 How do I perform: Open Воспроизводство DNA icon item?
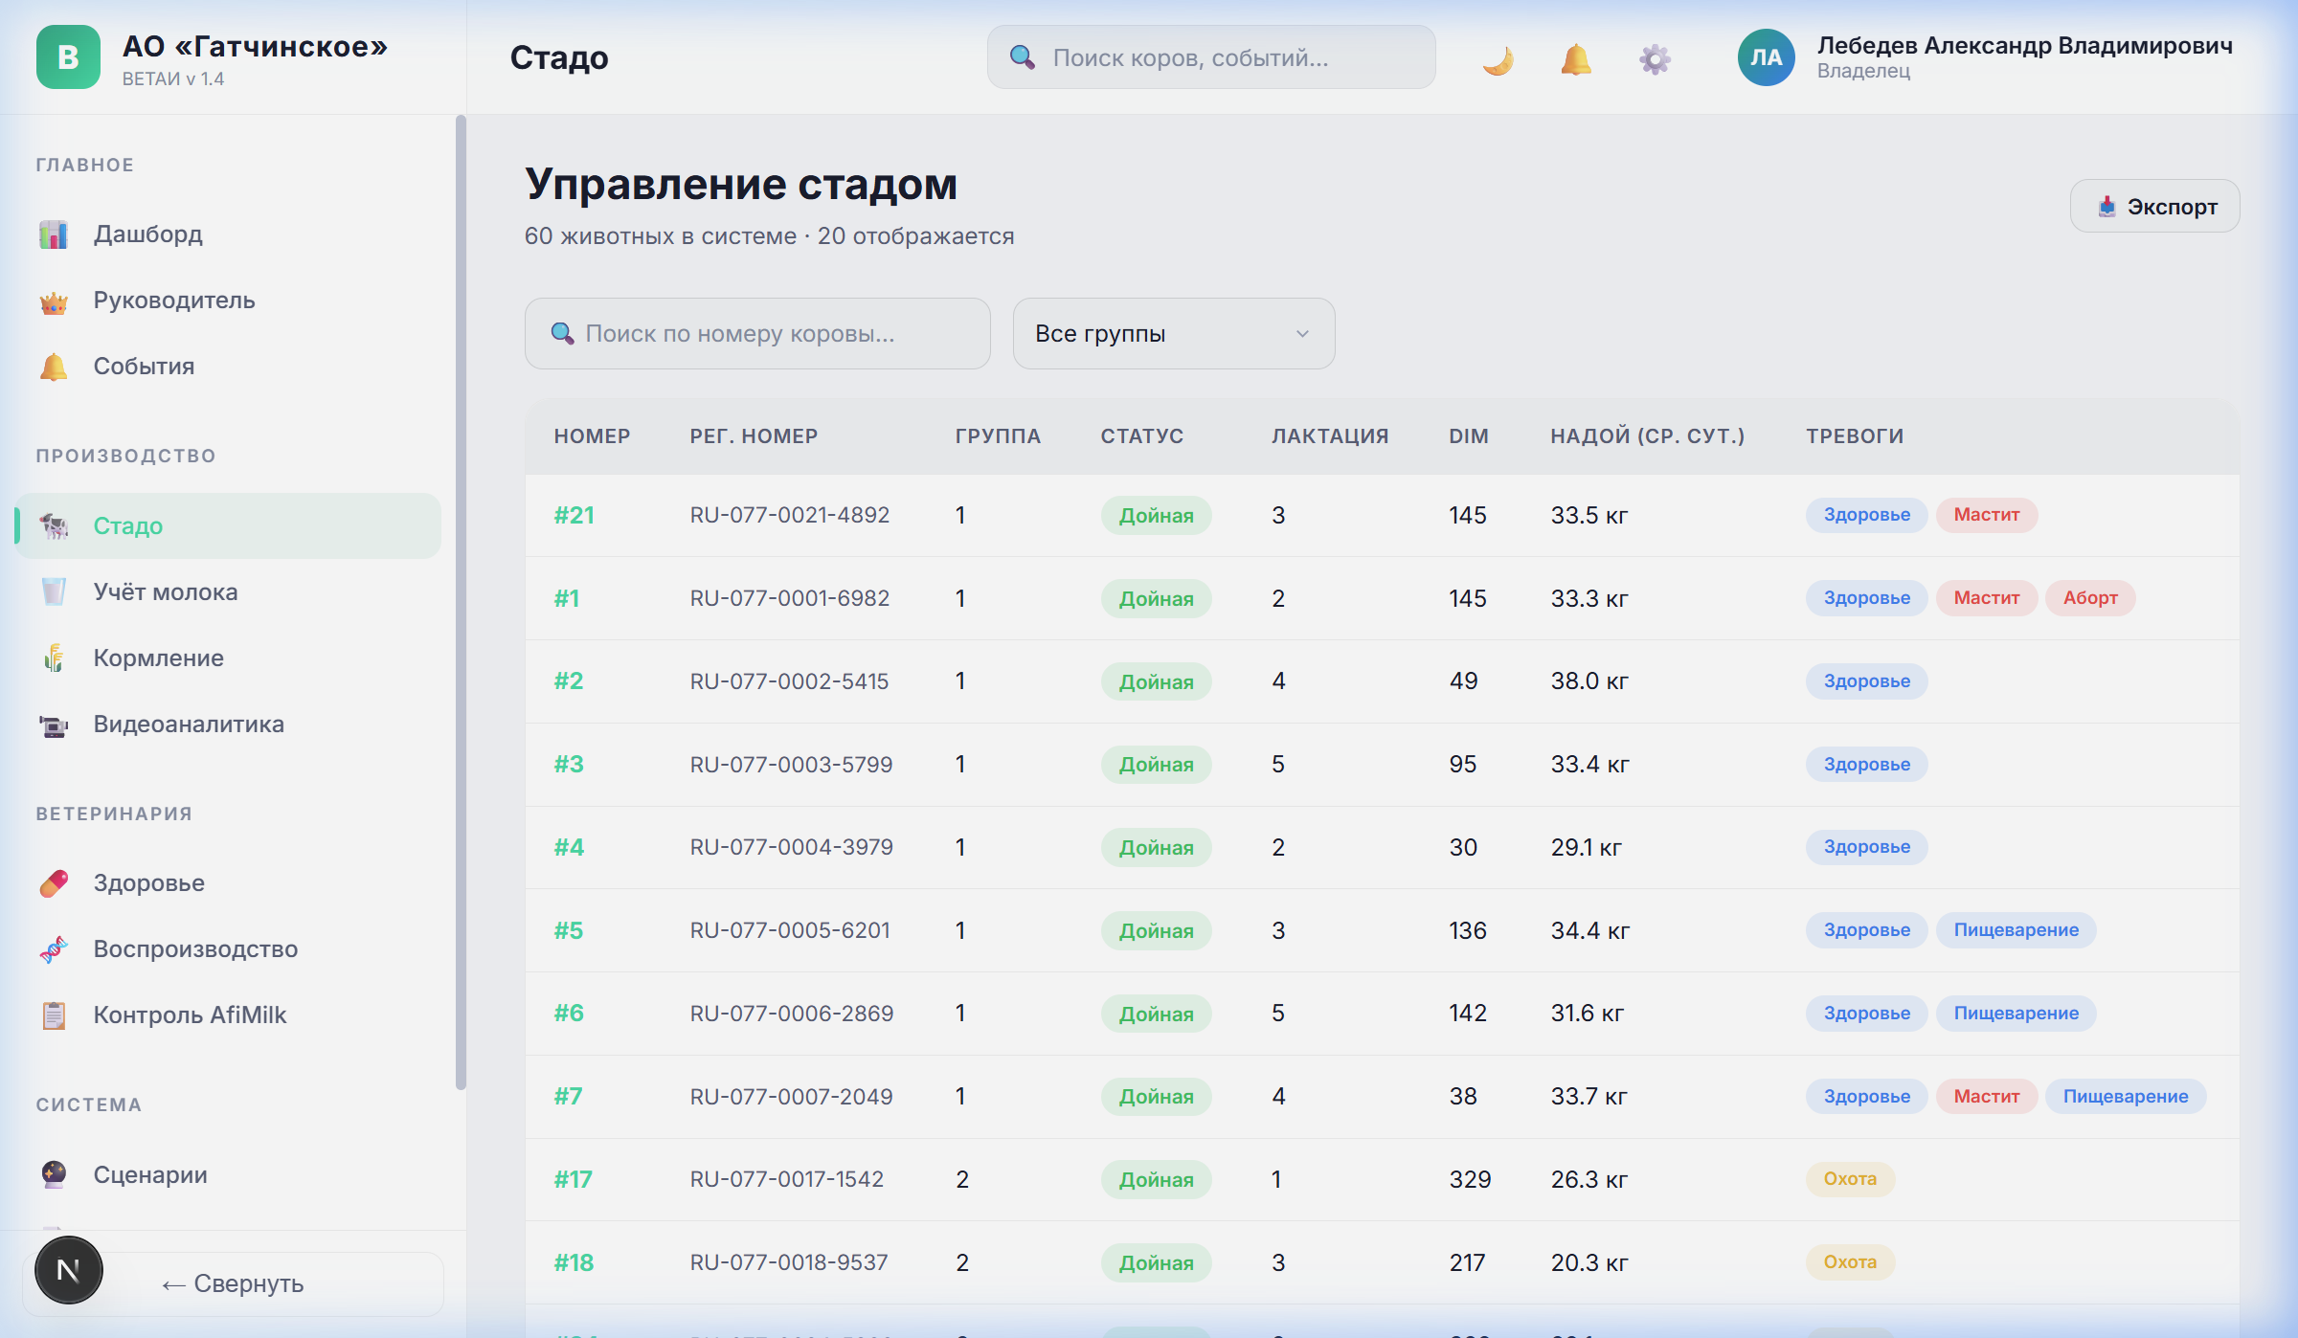(x=55, y=949)
